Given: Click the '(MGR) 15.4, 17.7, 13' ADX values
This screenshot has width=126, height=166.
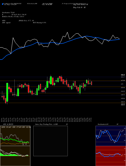Looking at the screenshot, I should tap(26, 21).
